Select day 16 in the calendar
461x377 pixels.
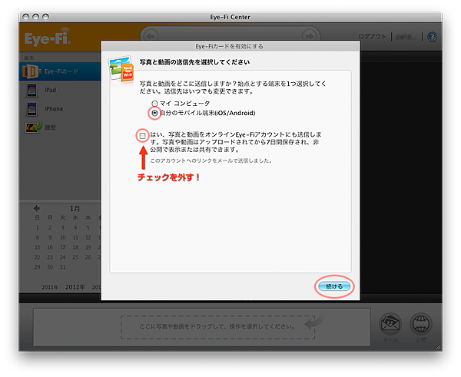[x=50, y=247]
